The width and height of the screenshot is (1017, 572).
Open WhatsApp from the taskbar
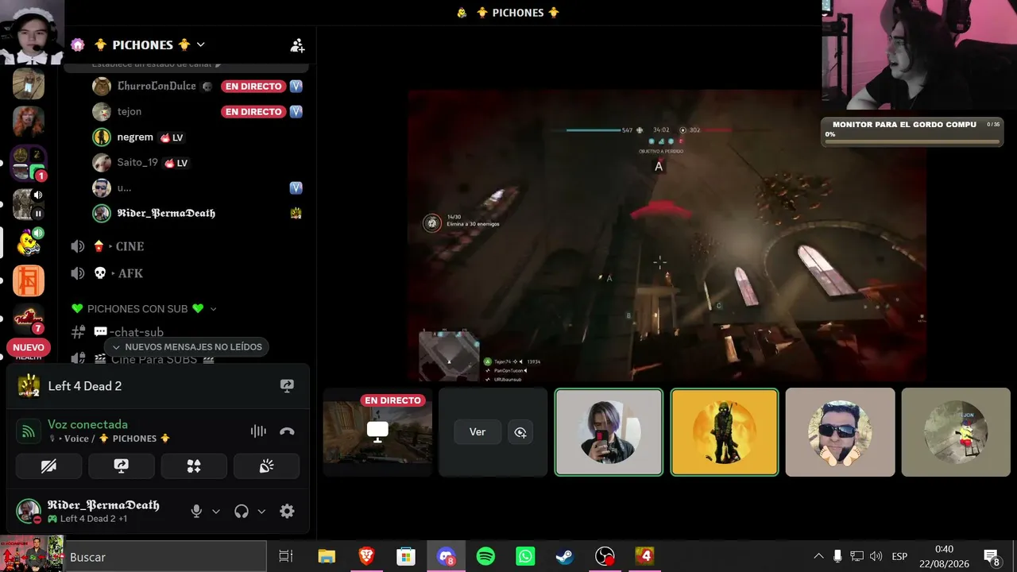525,557
